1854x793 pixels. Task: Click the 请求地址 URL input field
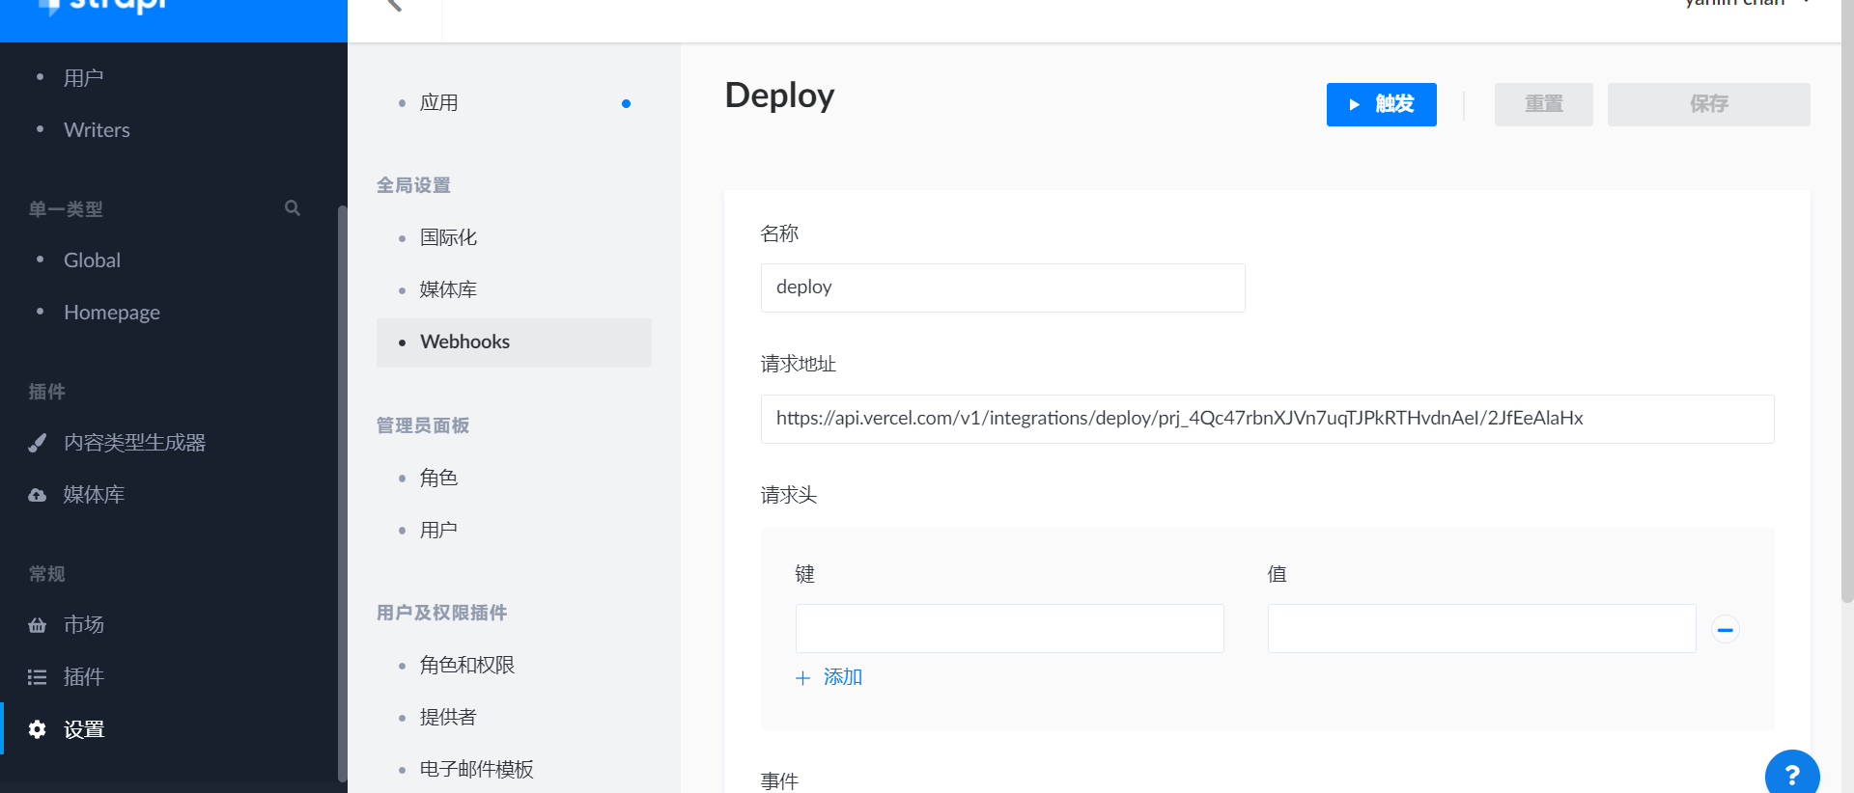tap(1267, 419)
